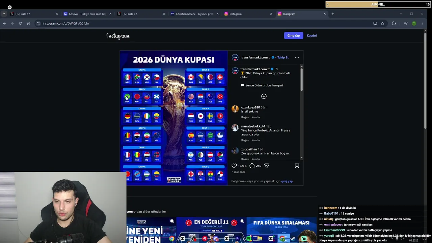Click Yanıtla under muratselcukk_44's comment

click(255, 140)
